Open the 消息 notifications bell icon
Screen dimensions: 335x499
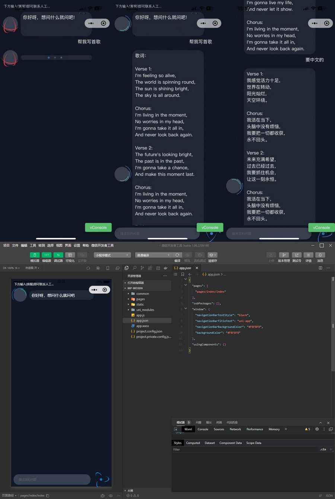pyautogui.click(x=320, y=255)
